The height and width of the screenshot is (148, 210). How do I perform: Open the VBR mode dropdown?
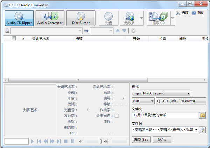coord(143,101)
